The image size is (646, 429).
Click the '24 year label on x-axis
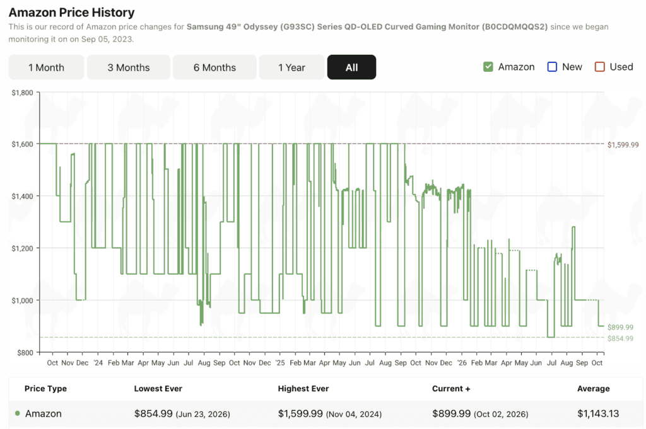(98, 363)
